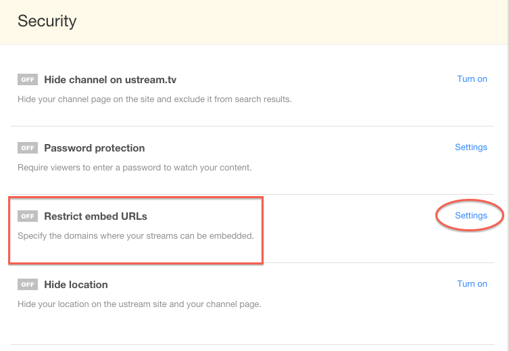The height and width of the screenshot is (351, 509).
Task: Turn on Hide channel on ustream.tv
Action: pos(472,79)
